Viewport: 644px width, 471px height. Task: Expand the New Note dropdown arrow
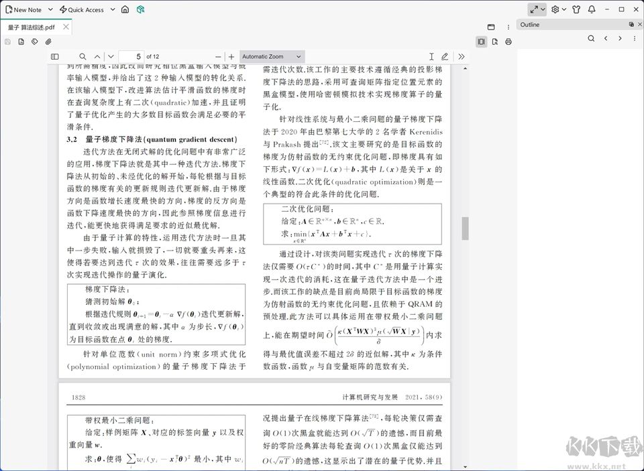[x=50, y=9]
